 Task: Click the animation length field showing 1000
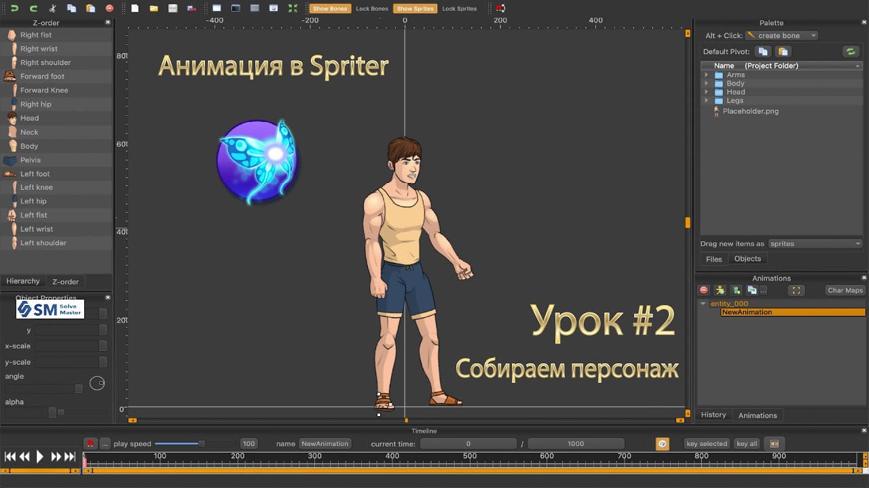(x=576, y=444)
